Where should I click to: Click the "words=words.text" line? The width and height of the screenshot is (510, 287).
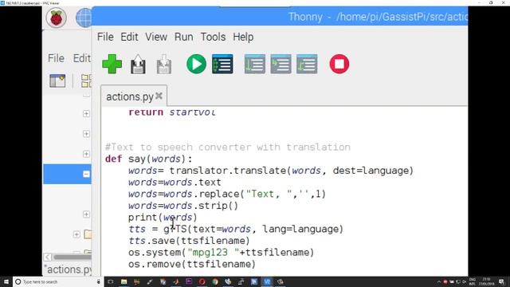point(175,183)
